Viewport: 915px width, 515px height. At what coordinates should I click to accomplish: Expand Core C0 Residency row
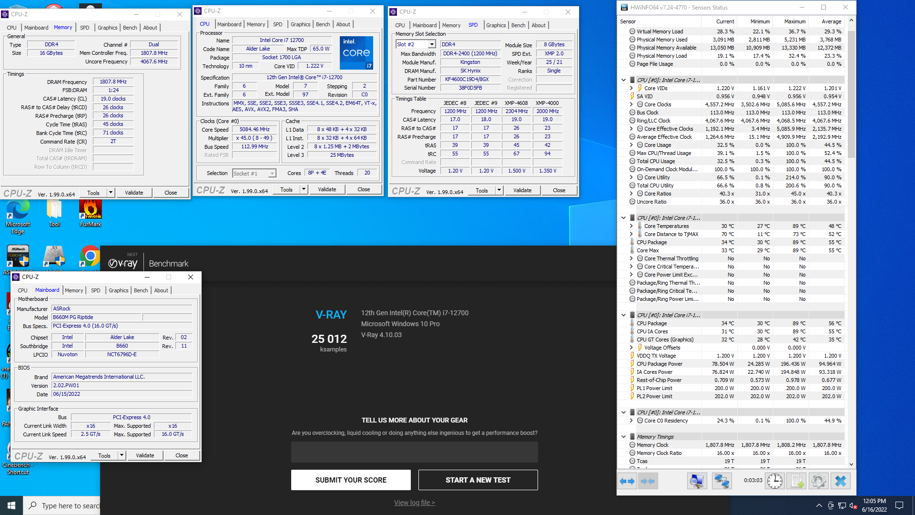click(631, 421)
